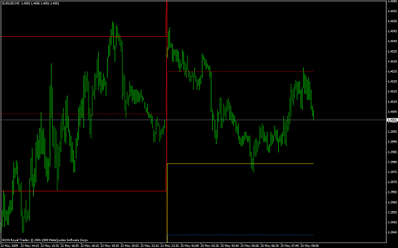The height and width of the screenshot is (248, 398).
Task: Select the yellow horizontal line on the chart
Action: tap(240, 164)
